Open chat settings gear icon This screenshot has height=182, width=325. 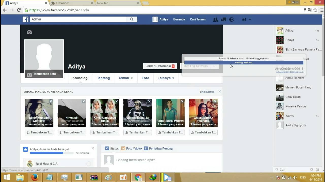tap(312, 169)
